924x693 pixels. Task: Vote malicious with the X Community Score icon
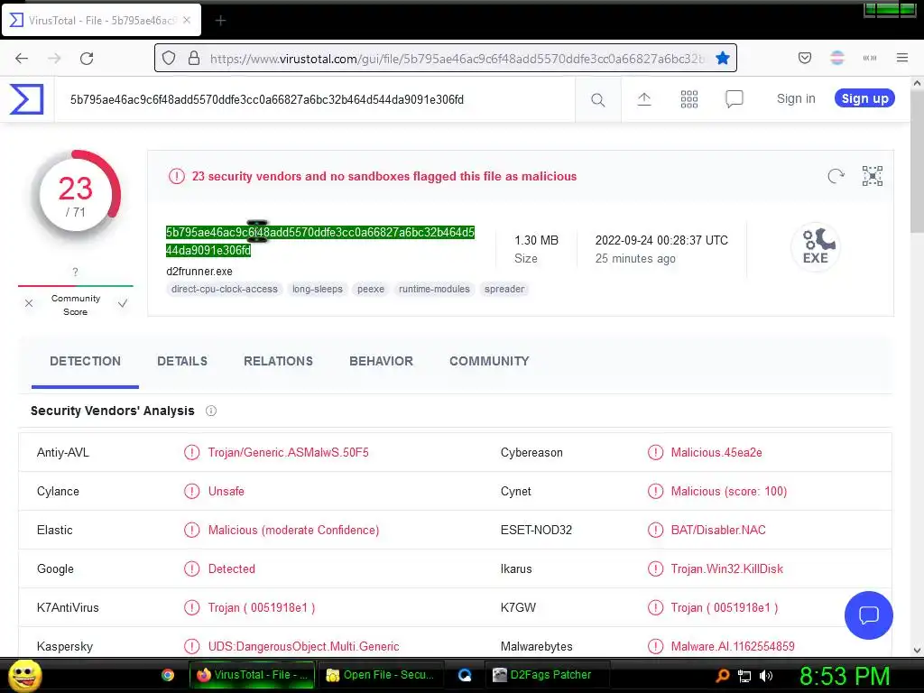point(28,303)
